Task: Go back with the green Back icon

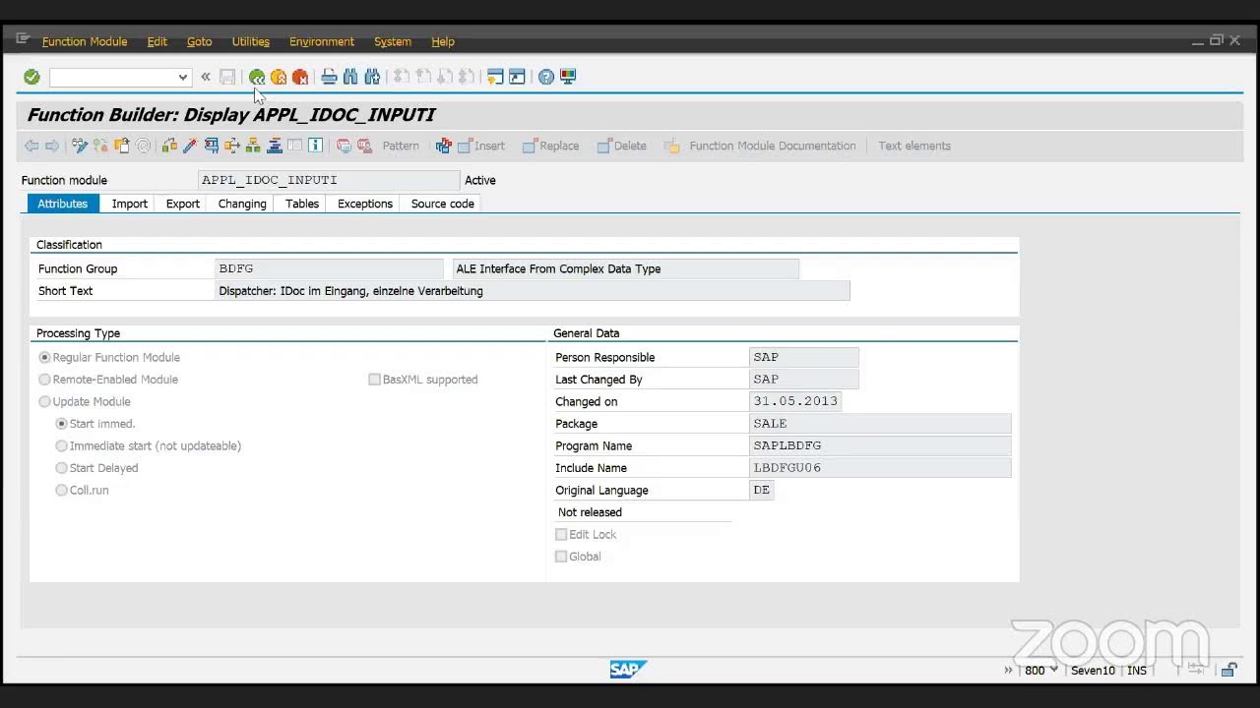Action: 257,77
